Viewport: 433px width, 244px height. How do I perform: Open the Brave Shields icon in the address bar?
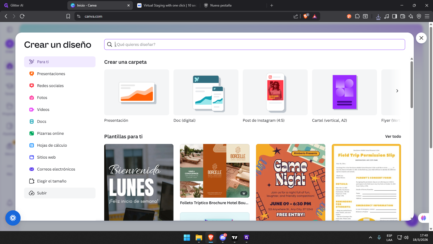(x=306, y=16)
